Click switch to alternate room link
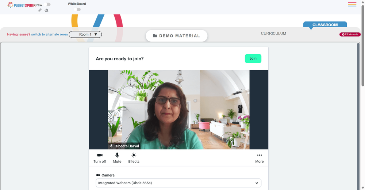Screen dimensions: 365x190 tap(49, 34)
